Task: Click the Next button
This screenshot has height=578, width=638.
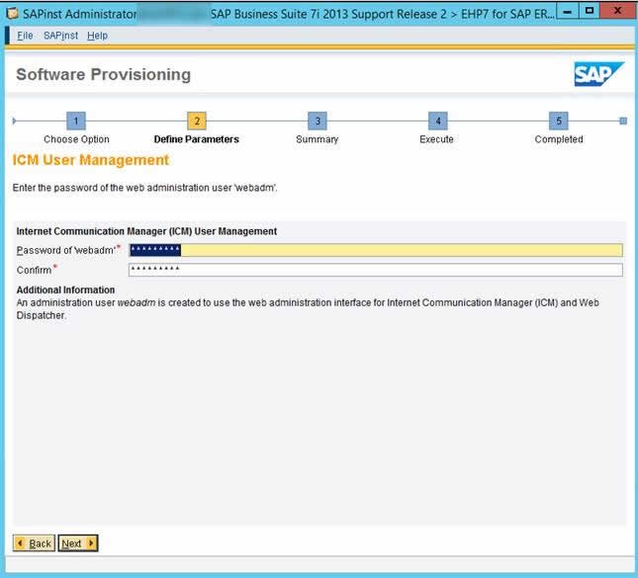Action: coord(78,543)
